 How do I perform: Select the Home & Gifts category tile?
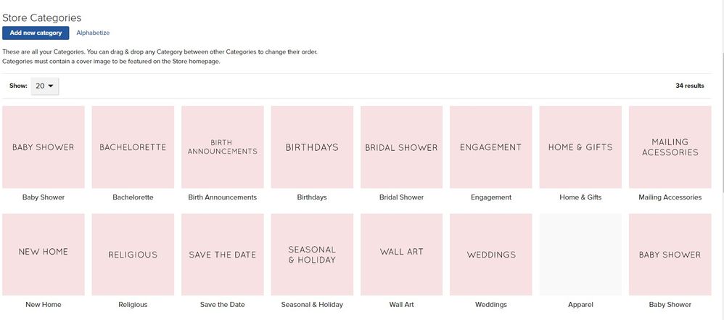[580, 147]
